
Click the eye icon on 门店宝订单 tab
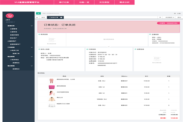(x=61, y=17)
